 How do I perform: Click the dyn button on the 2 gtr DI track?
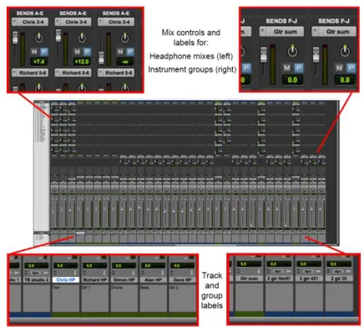click(338, 271)
